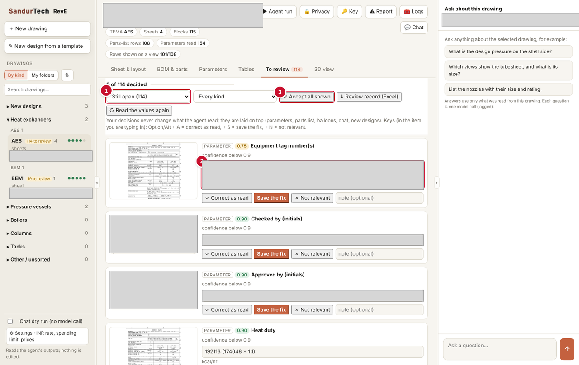Expand the right chat panel handle
This screenshot has width=579, height=365.
[x=437, y=182]
